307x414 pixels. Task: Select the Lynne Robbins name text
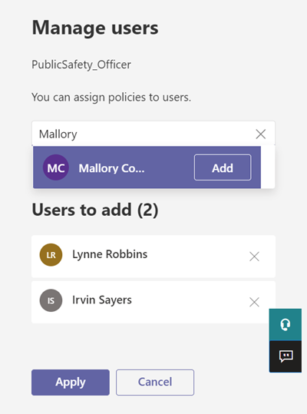coord(110,254)
